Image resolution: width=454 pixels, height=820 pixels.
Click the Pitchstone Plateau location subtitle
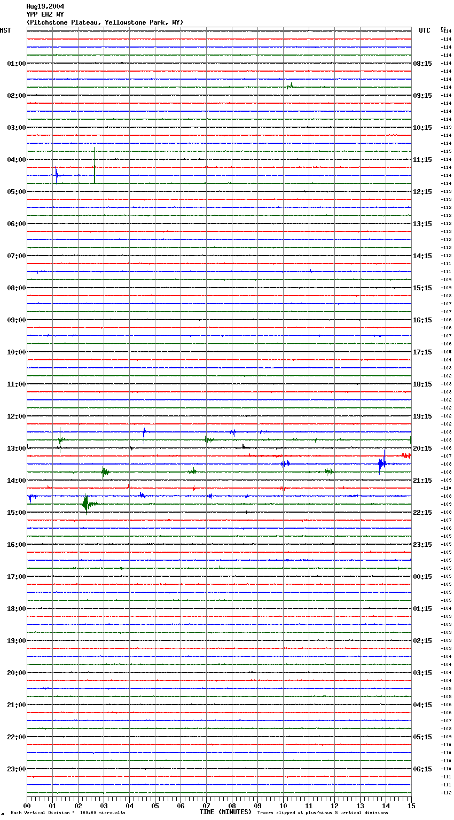pos(105,22)
